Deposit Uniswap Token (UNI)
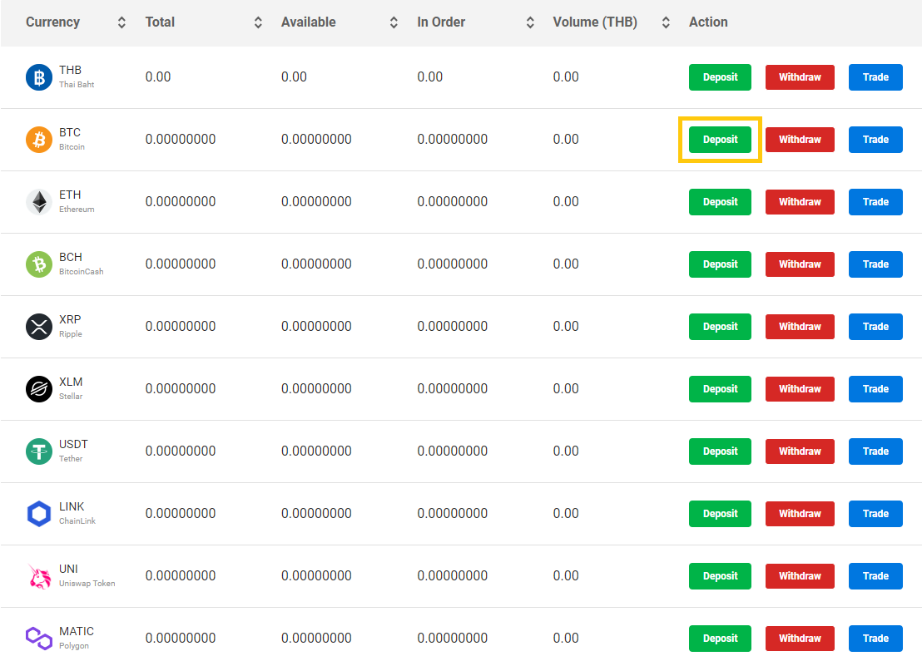Screen dimensions: 922x661 (x=720, y=576)
